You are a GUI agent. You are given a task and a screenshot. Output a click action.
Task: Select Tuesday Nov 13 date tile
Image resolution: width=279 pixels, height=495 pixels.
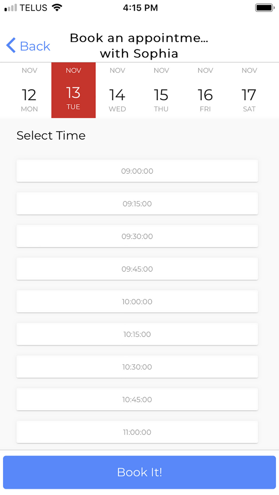[x=73, y=90]
